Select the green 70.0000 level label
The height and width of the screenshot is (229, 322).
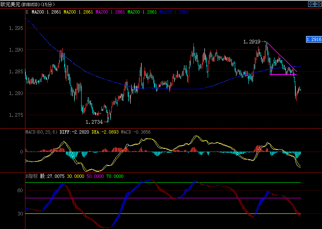(115, 176)
